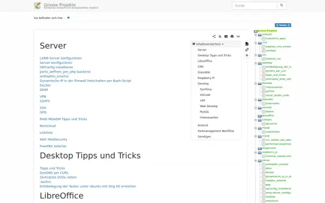The image size is (325, 203).
Task: Click the back to top arrow icon
Action: point(247,56)
